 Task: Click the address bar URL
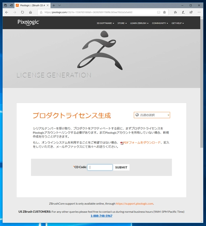88,12
